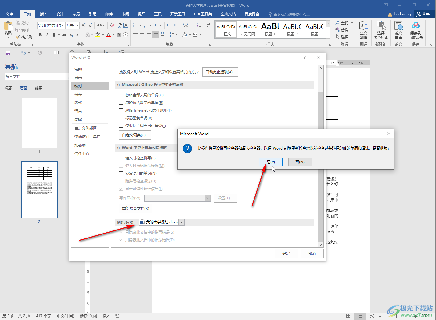Toggle 标记重复单词 checkbox

[121, 118]
